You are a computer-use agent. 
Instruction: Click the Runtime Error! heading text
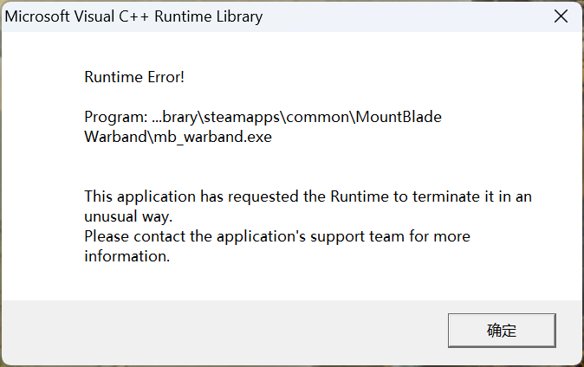pyautogui.click(x=134, y=77)
